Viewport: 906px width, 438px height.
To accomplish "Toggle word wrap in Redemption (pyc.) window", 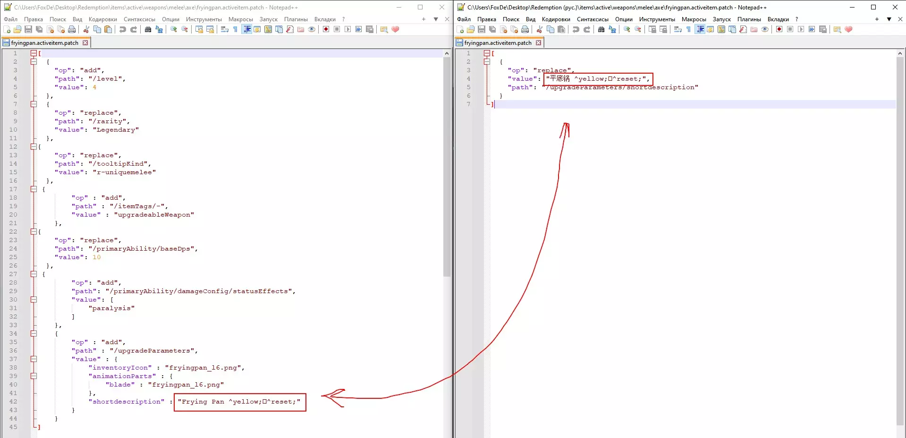I will [x=678, y=29].
